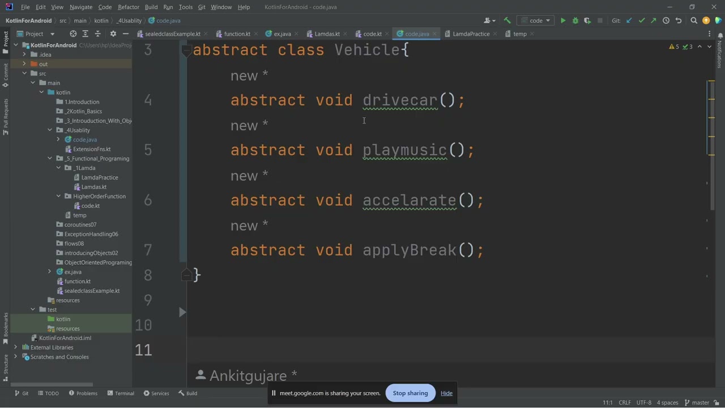Click the 5 warnings indicator
This screenshot has height=408, width=725.
tap(674, 46)
